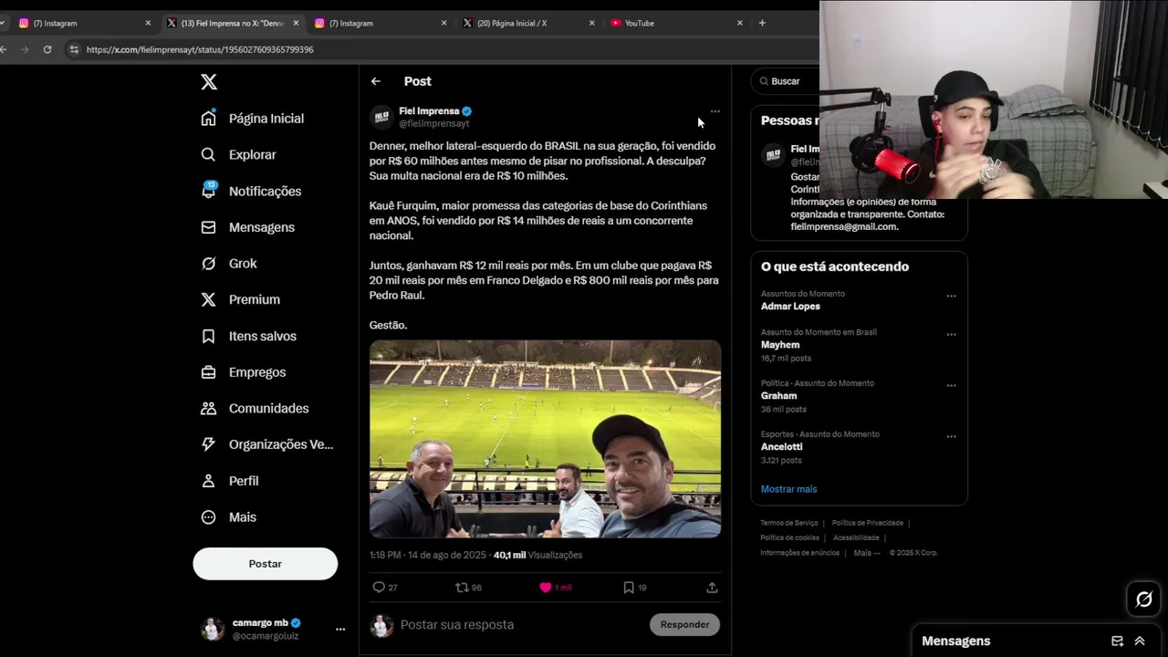Screen dimensions: 1168x657
Task: Open Organizações Verificadas lightning icon
Action: click(x=209, y=444)
